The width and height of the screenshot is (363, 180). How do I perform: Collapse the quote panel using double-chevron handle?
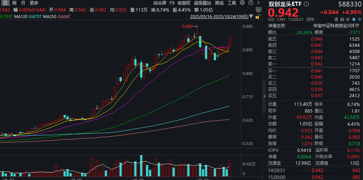pos(264,96)
